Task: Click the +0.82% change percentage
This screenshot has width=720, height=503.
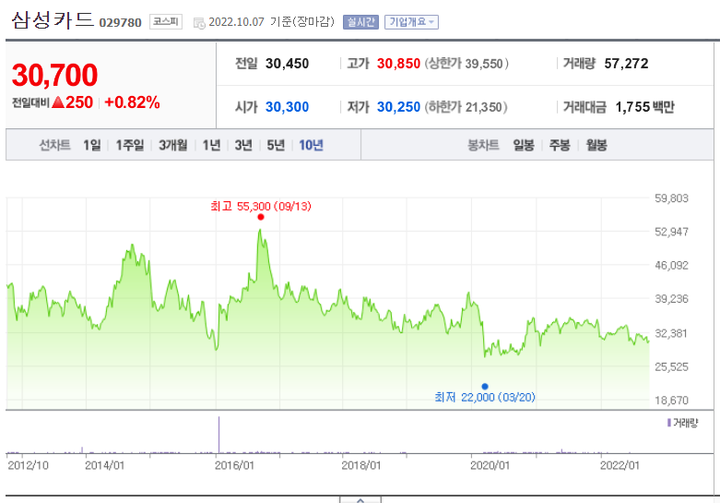Action: click(x=132, y=102)
